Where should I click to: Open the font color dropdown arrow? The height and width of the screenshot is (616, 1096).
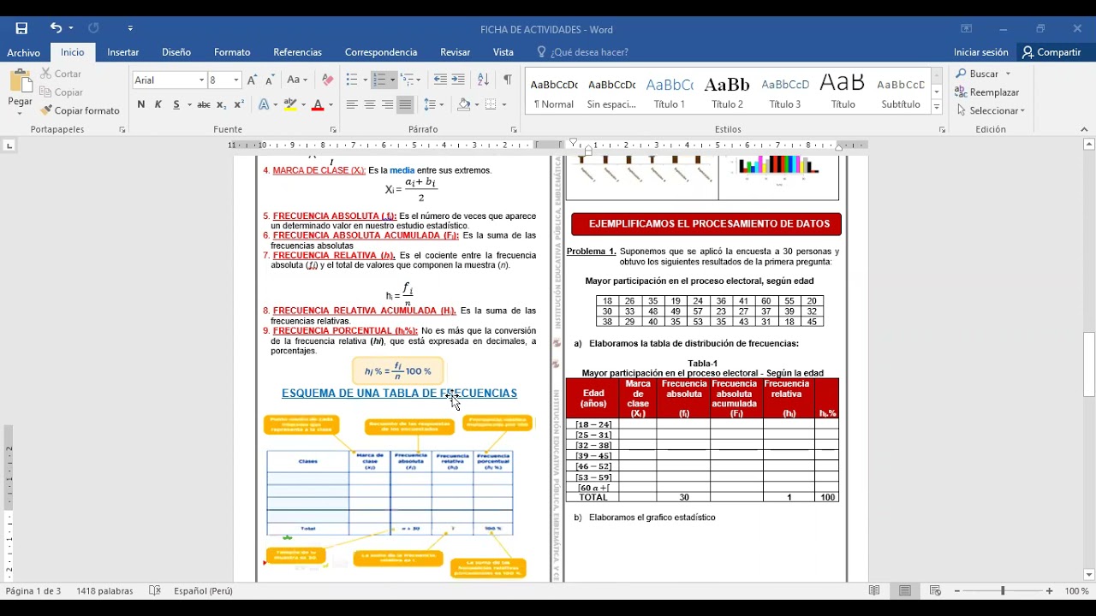tap(331, 104)
